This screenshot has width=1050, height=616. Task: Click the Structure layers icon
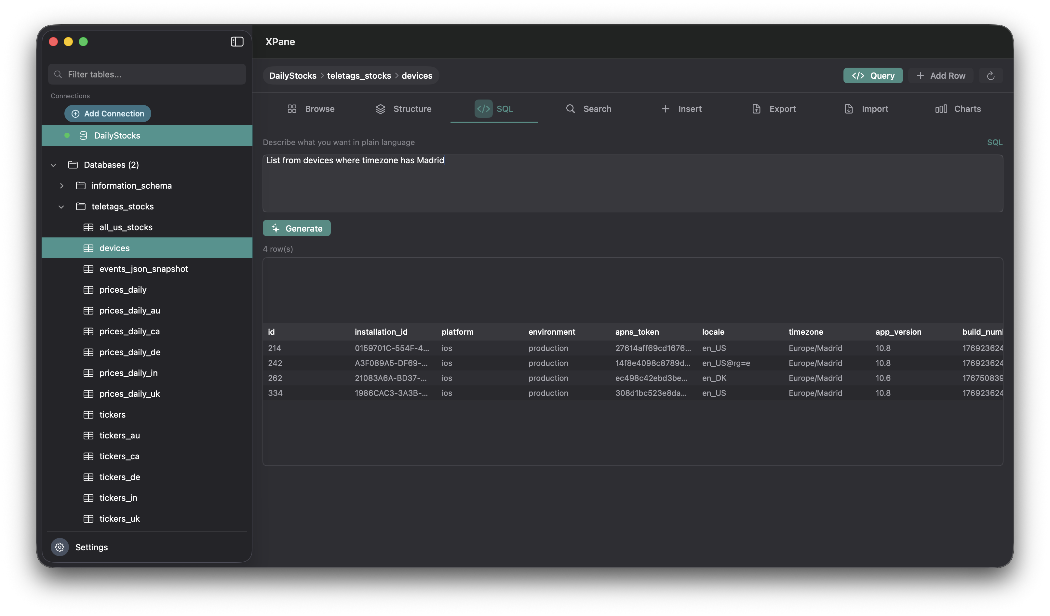point(381,109)
